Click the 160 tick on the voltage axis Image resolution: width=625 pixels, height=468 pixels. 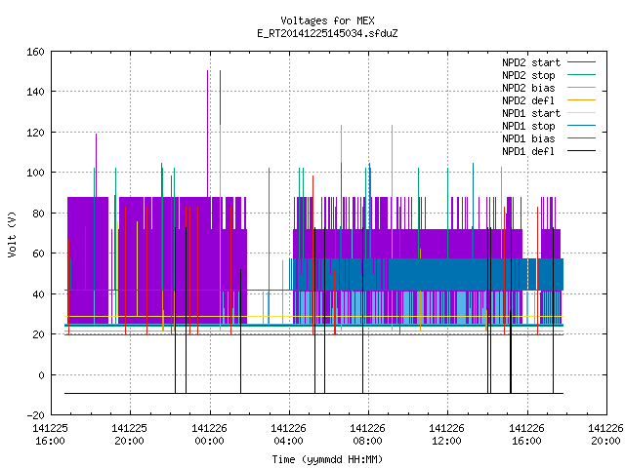click(35, 52)
